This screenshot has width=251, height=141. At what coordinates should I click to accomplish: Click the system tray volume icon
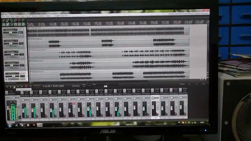tap(195, 123)
